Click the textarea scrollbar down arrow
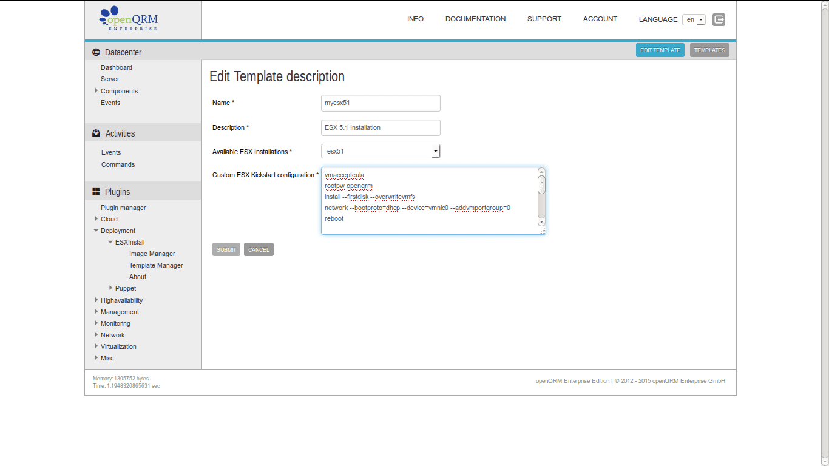Viewport: 829px width, 466px height. click(x=542, y=222)
